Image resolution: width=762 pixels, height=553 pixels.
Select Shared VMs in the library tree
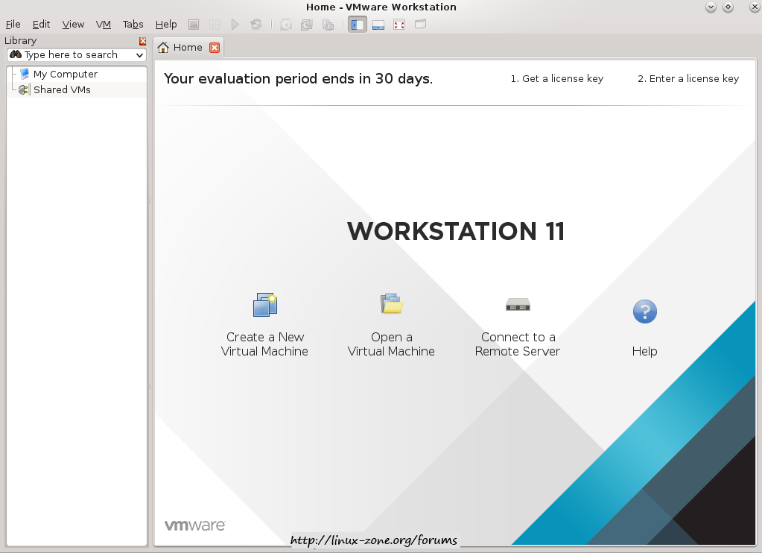point(62,89)
